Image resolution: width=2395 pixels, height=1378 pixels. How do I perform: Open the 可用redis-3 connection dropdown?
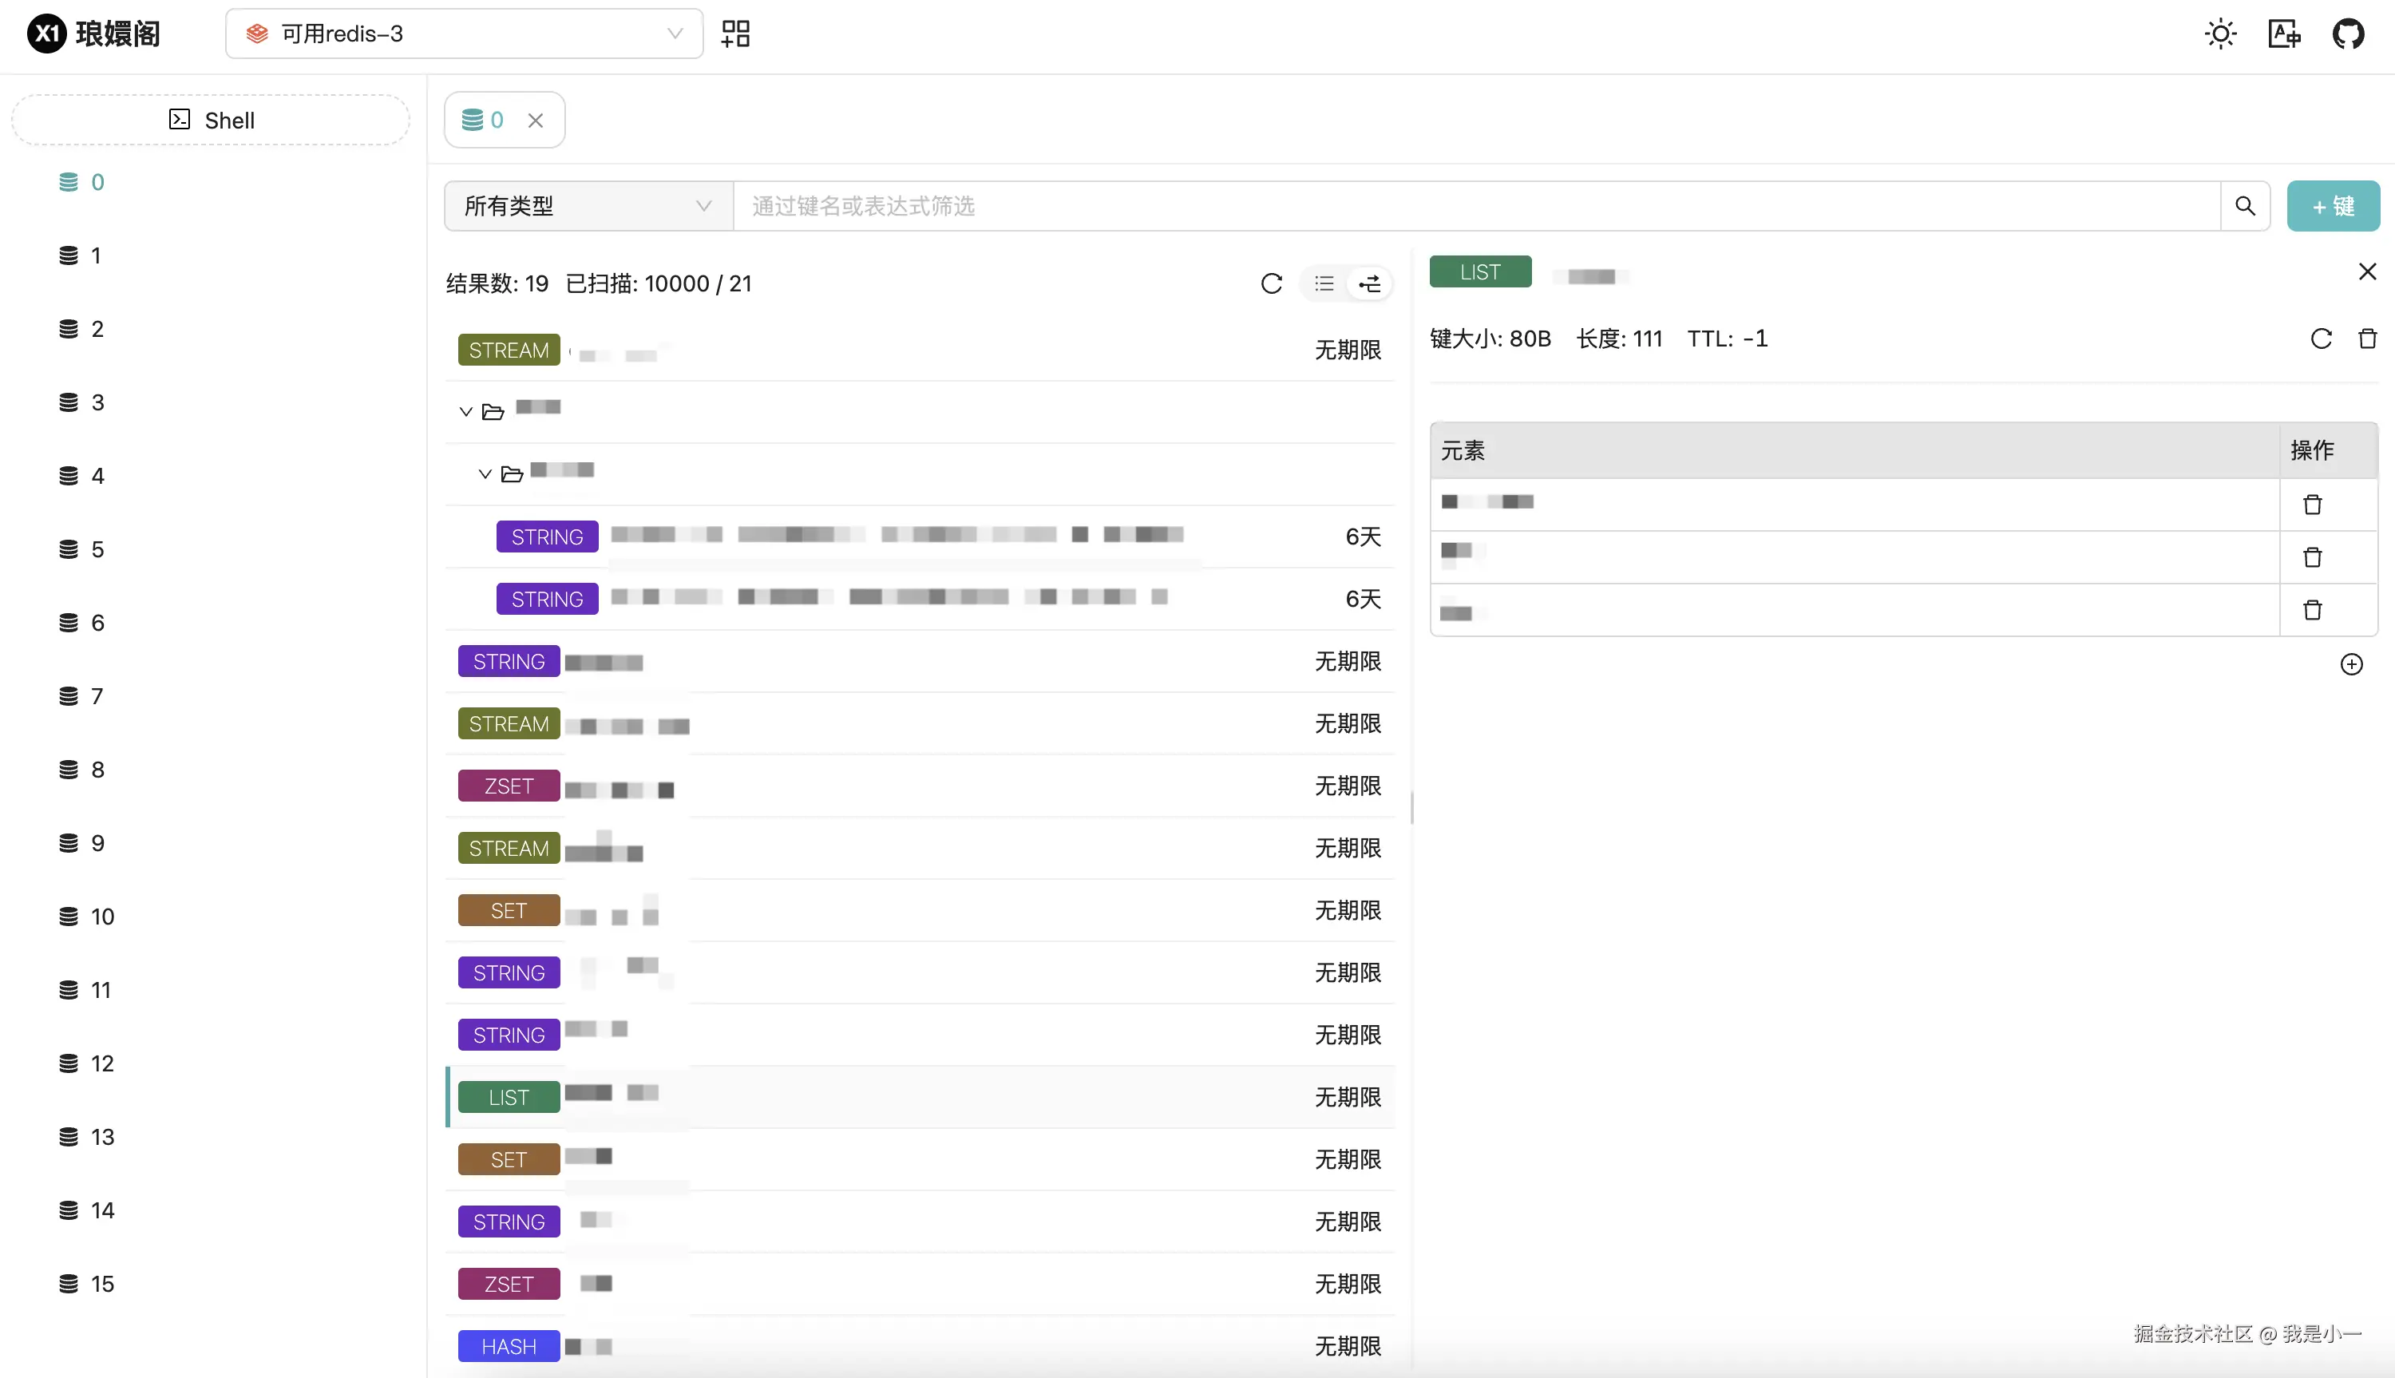click(x=464, y=34)
